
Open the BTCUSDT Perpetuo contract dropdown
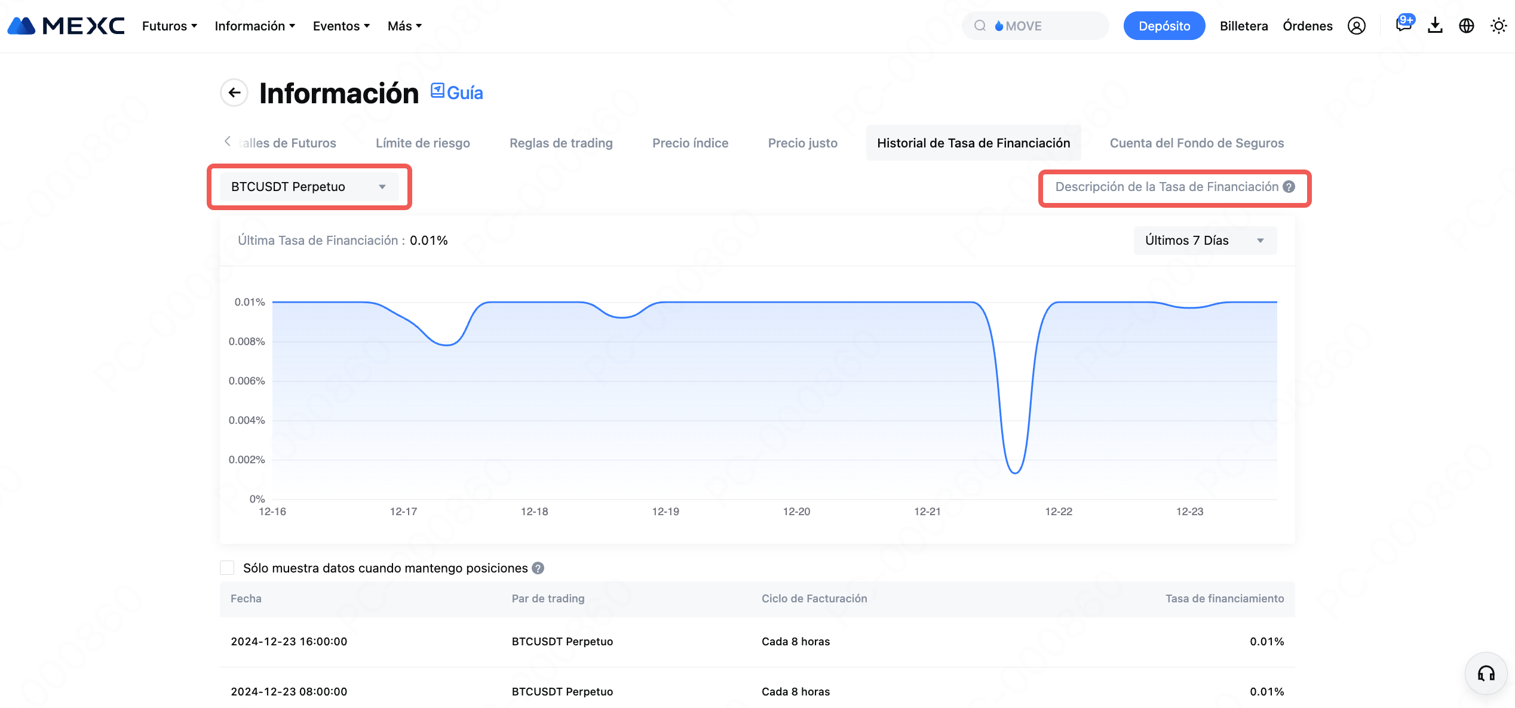tap(309, 187)
